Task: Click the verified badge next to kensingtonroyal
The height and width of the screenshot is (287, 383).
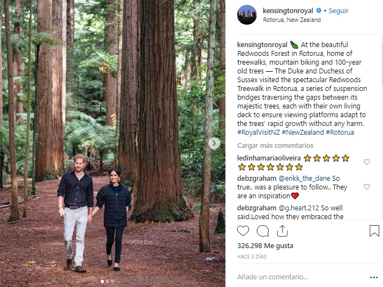Action: point(319,11)
